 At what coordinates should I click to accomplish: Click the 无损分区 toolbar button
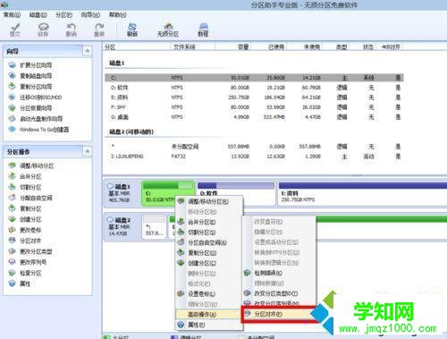point(168,30)
